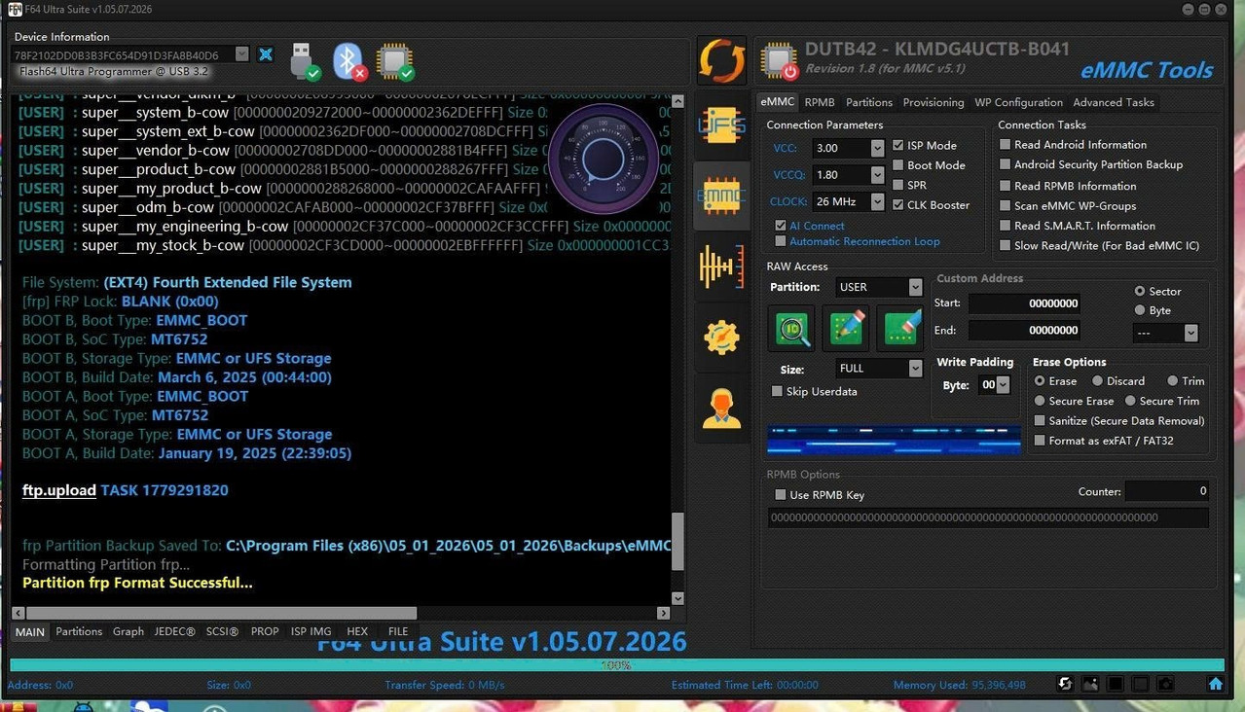Switch to the HEX log tab

[357, 631]
